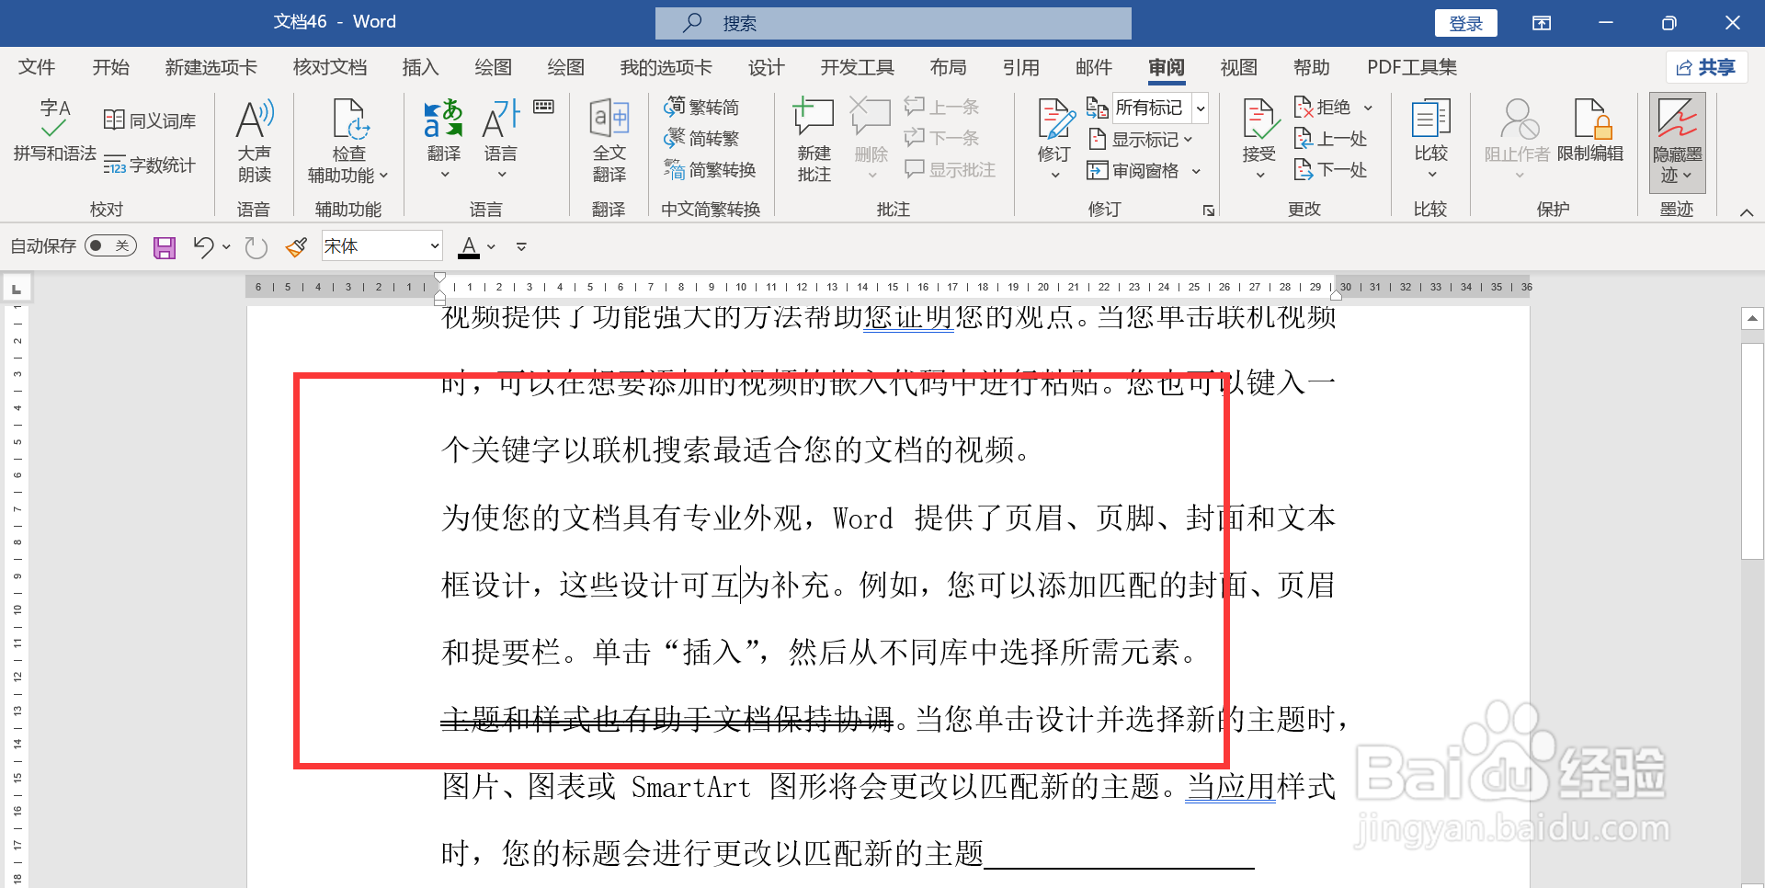Click the Share (共享) button
The height and width of the screenshot is (888, 1765).
(1706, 67)
